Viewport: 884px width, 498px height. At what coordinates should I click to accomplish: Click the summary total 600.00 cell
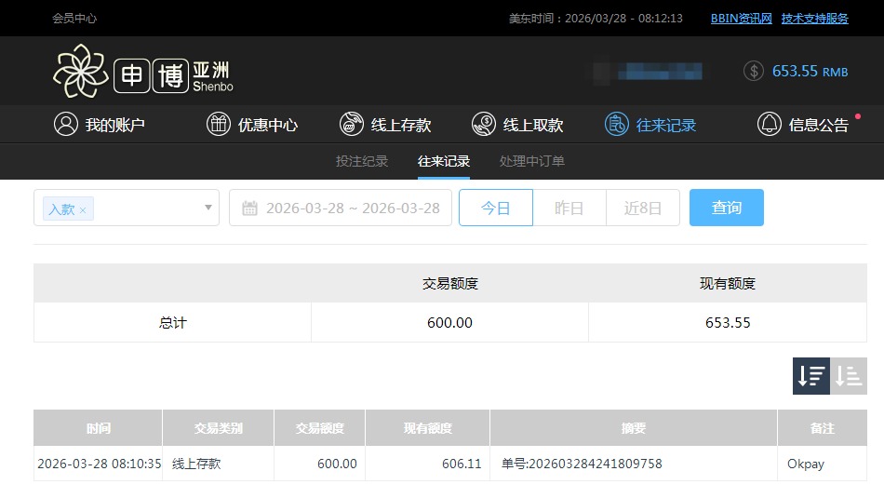[449, 323]
